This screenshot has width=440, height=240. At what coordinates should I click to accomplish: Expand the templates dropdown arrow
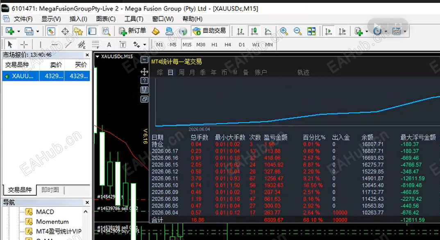(405, 32)
